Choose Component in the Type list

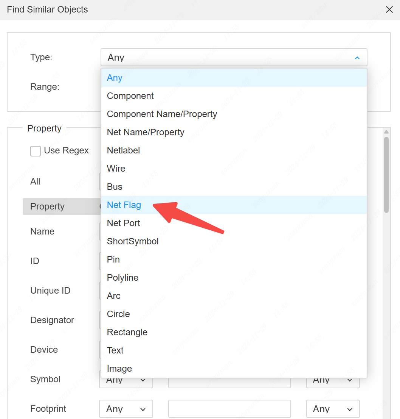click(x=130, y=96)
